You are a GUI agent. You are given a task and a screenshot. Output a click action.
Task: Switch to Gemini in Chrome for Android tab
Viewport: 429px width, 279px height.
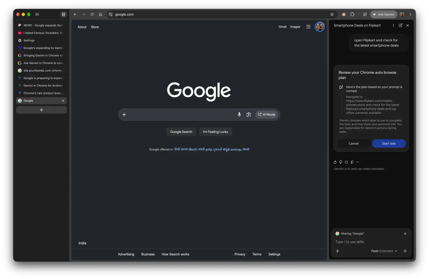point(41,86)
